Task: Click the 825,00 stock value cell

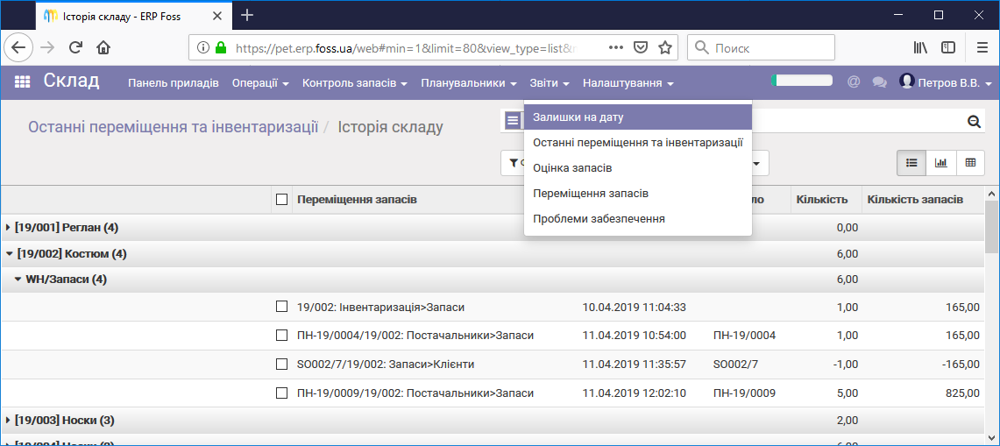Action: 963,393
